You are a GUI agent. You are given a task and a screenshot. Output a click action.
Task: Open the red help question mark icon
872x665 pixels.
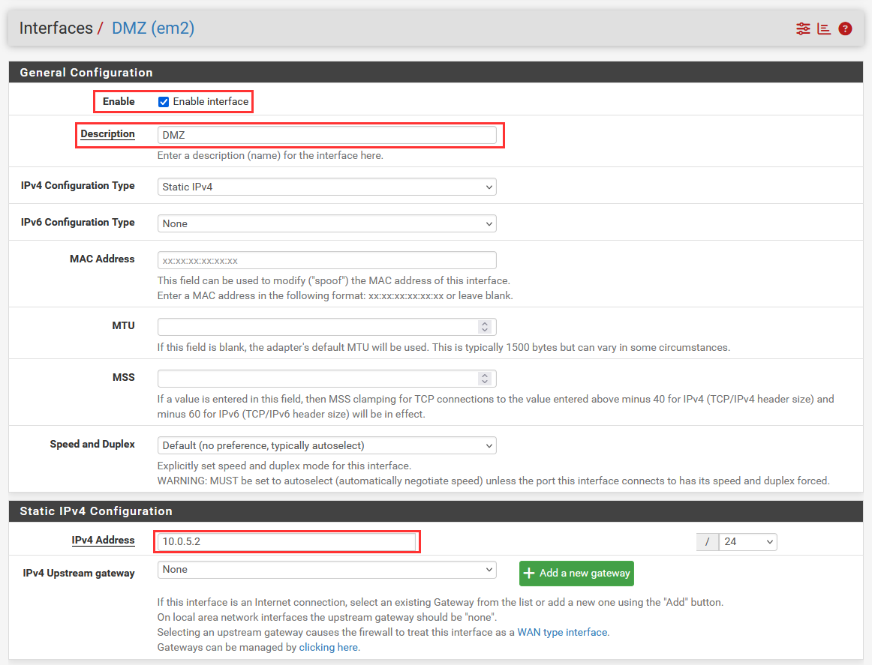[x=845, y=28]
